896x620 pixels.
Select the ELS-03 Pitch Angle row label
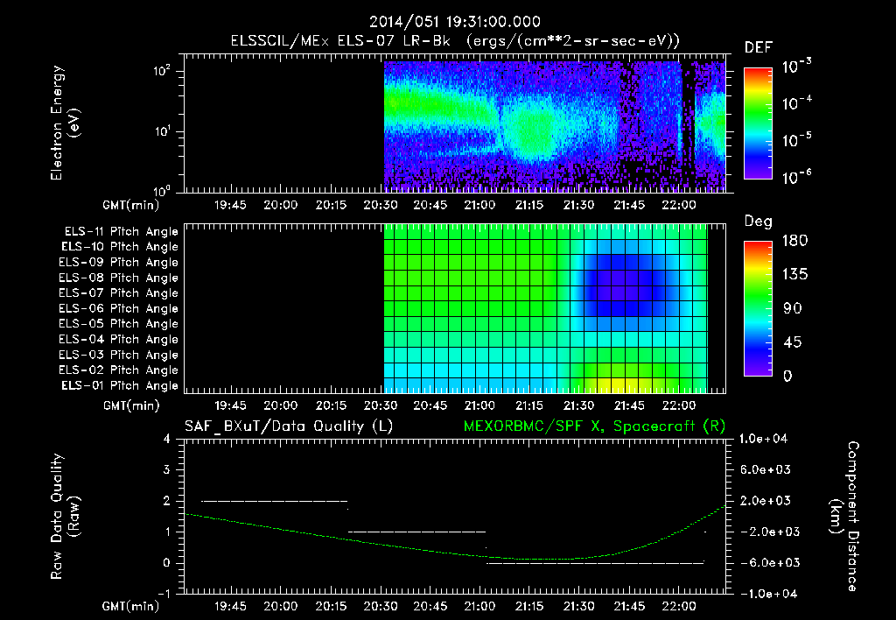pos(118,356)
